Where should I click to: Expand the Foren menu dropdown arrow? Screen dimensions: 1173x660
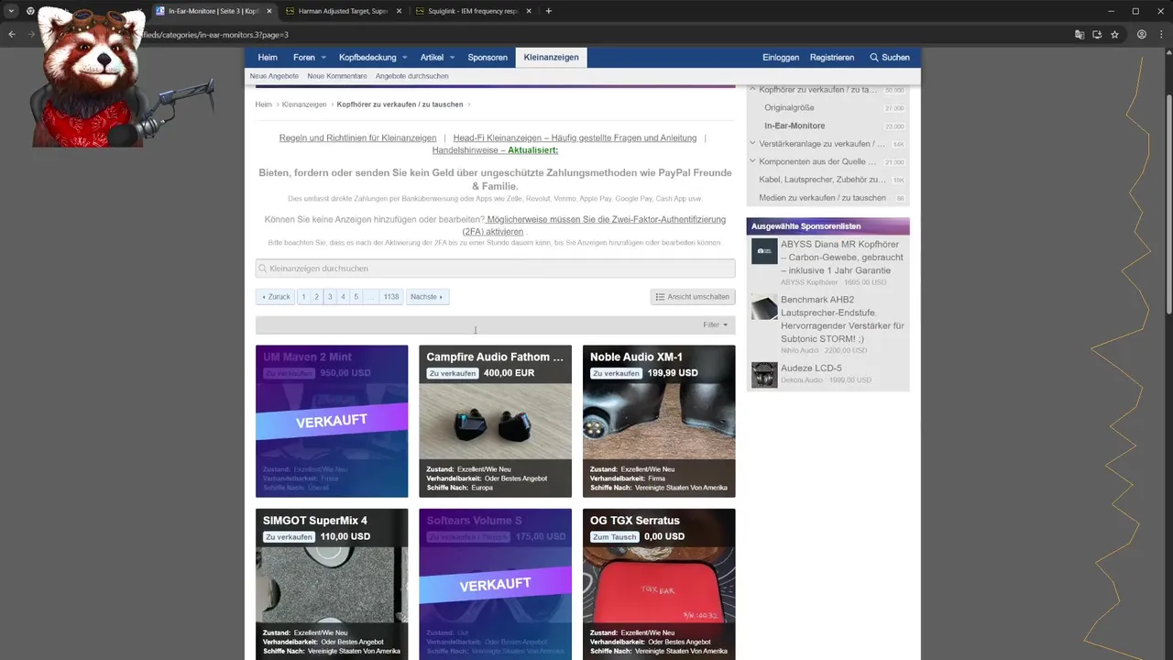(323, 58)
